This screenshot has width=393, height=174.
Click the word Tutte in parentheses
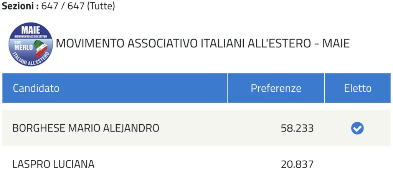101,7
